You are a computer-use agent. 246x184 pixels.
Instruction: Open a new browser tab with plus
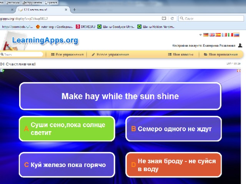(x=74, y=10)
